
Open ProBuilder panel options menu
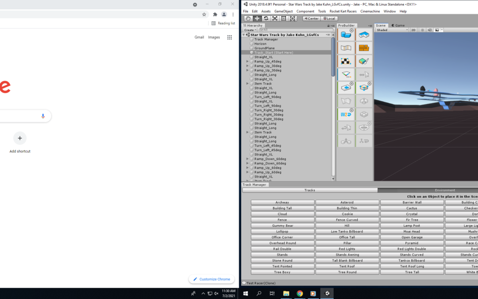point(370,26)
